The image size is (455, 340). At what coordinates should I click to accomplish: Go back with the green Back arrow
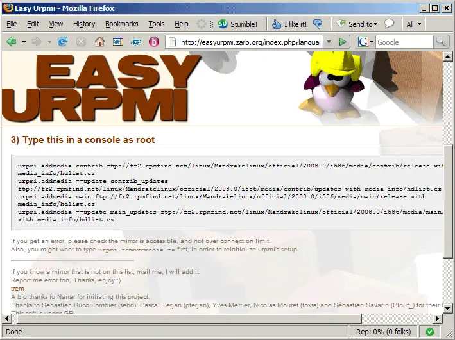coord(12,42)
